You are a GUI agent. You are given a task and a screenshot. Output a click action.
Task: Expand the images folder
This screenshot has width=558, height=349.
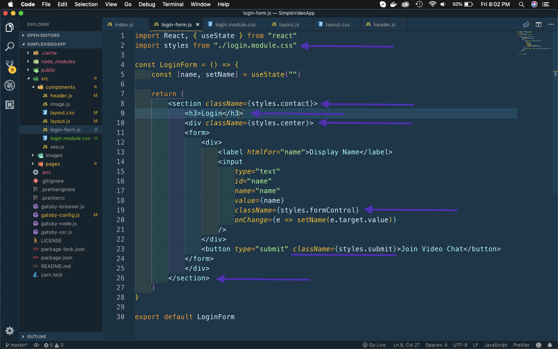[61, 155]
